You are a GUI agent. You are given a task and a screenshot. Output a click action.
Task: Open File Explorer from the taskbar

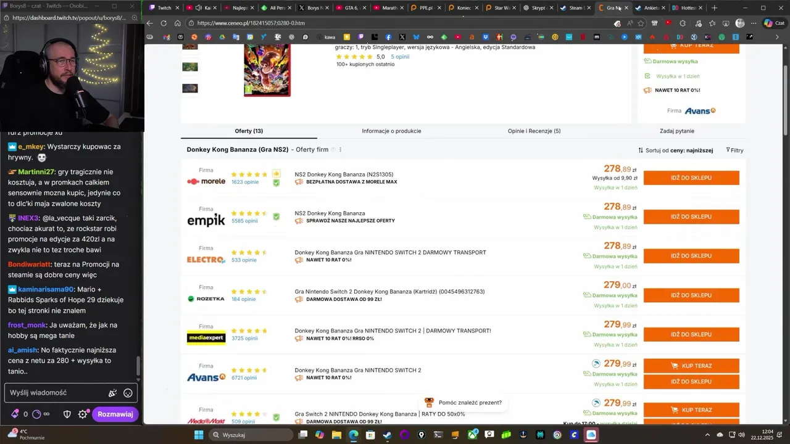click(x=336, y=435)
